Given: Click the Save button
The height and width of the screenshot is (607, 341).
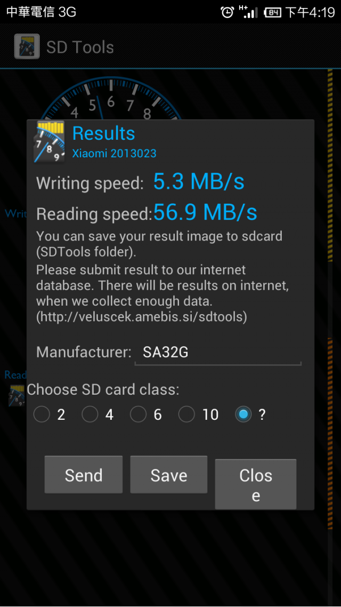Looking at the screenshot, I should click(x=168, y=475).
